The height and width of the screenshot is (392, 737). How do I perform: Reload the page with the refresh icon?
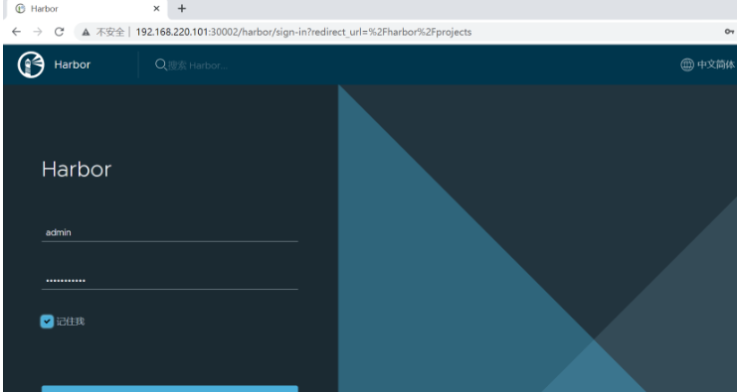(59, 32)
